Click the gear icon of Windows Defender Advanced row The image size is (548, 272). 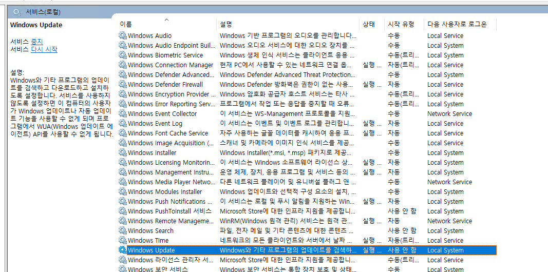point(122,74)
